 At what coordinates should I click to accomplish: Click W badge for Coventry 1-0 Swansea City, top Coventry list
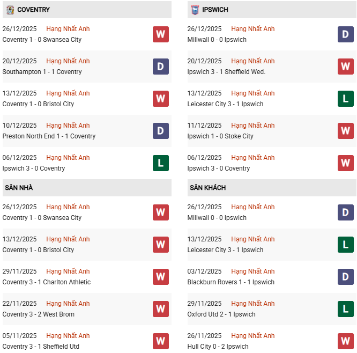click(160, 34)
